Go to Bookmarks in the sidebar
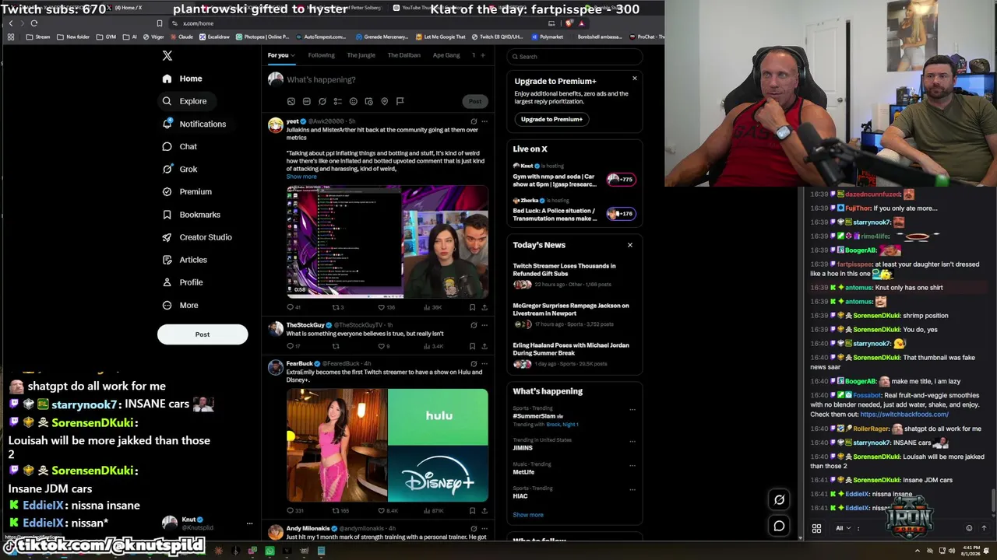Screen dimensions: 997x560 (191, 215)
